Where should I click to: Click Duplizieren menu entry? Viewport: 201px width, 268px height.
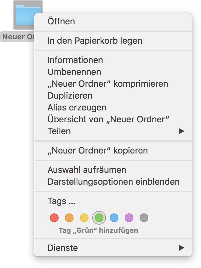point(70,96)
